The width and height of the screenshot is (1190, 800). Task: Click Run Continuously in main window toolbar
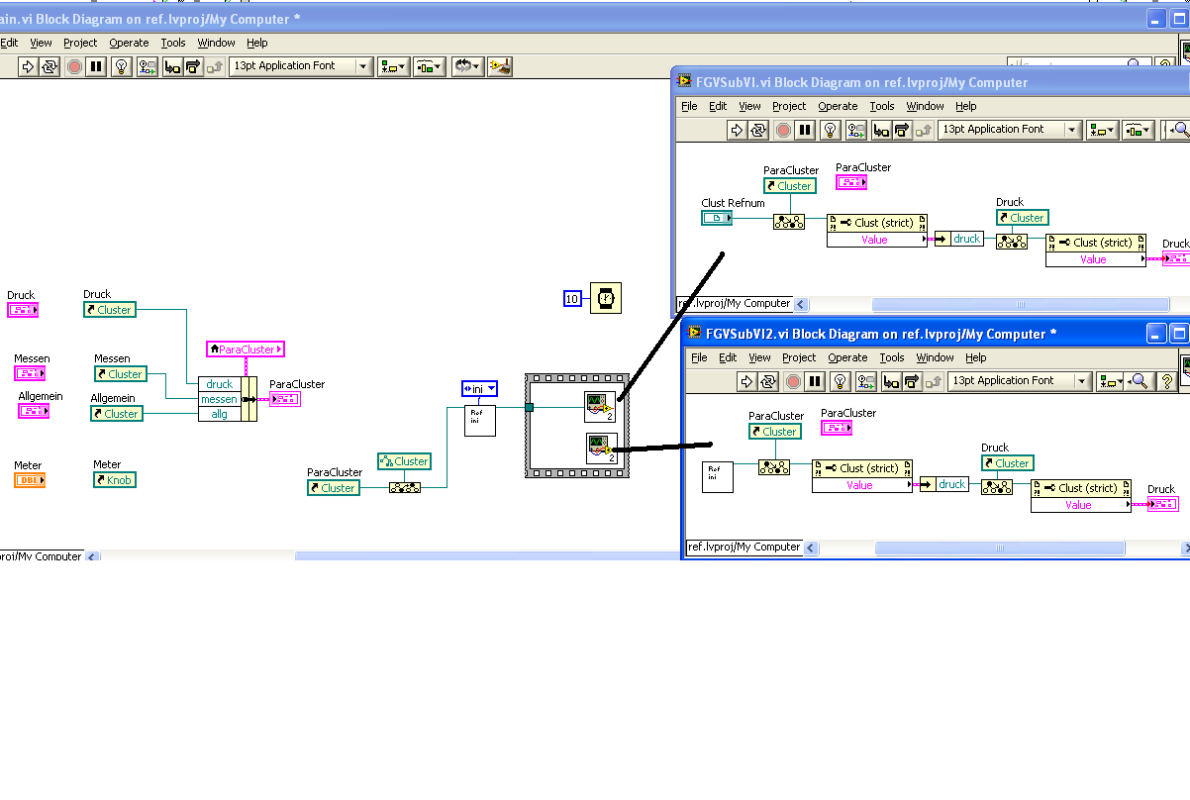(50, 66)
